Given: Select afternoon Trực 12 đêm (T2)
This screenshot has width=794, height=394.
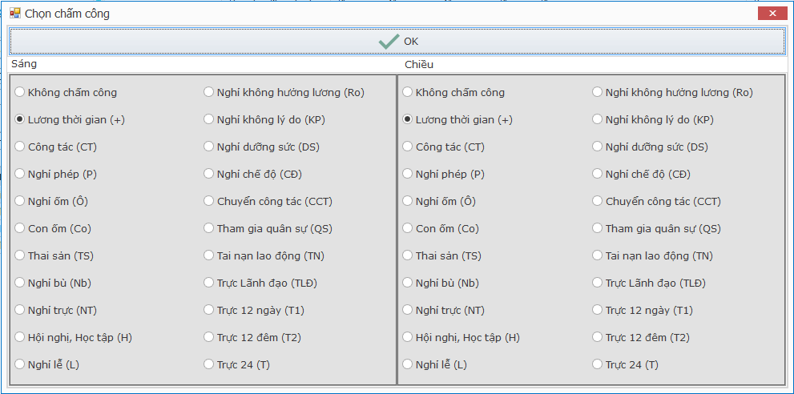Looking at the screenshot, I should [x=640, y=337].
